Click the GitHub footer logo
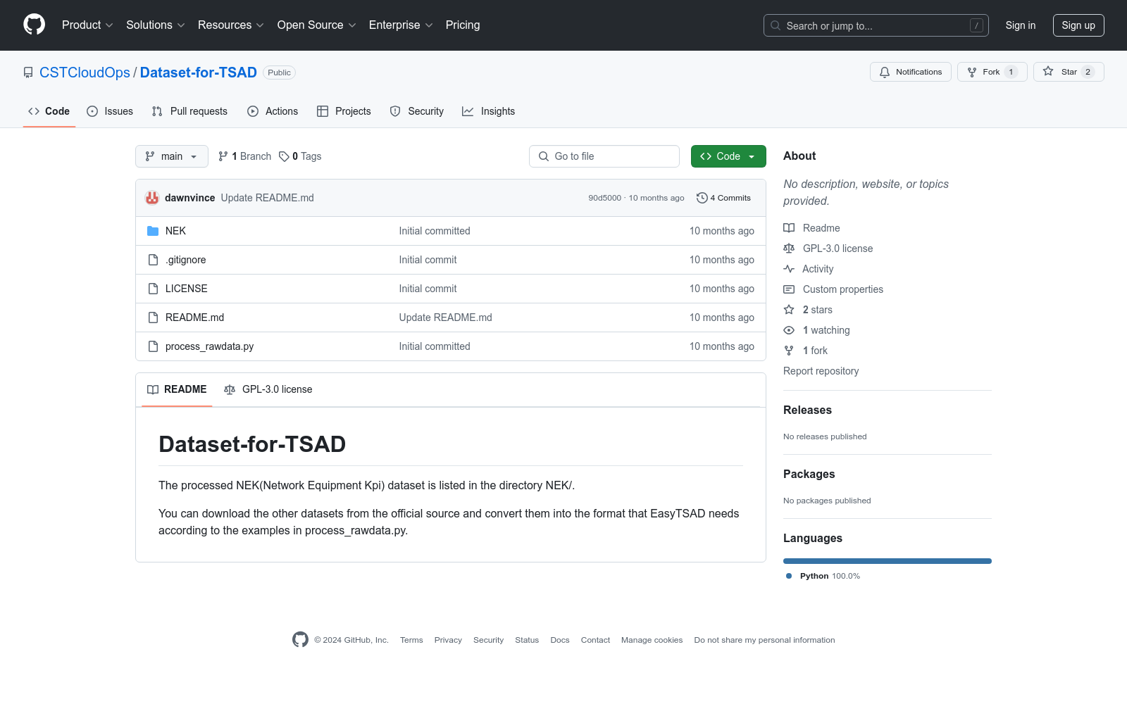The width and height of the screenshot is (1127, 704). (300, 639)
